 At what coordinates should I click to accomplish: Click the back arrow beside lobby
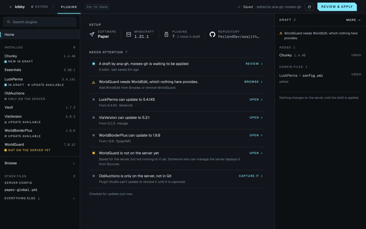pos(11,7)
